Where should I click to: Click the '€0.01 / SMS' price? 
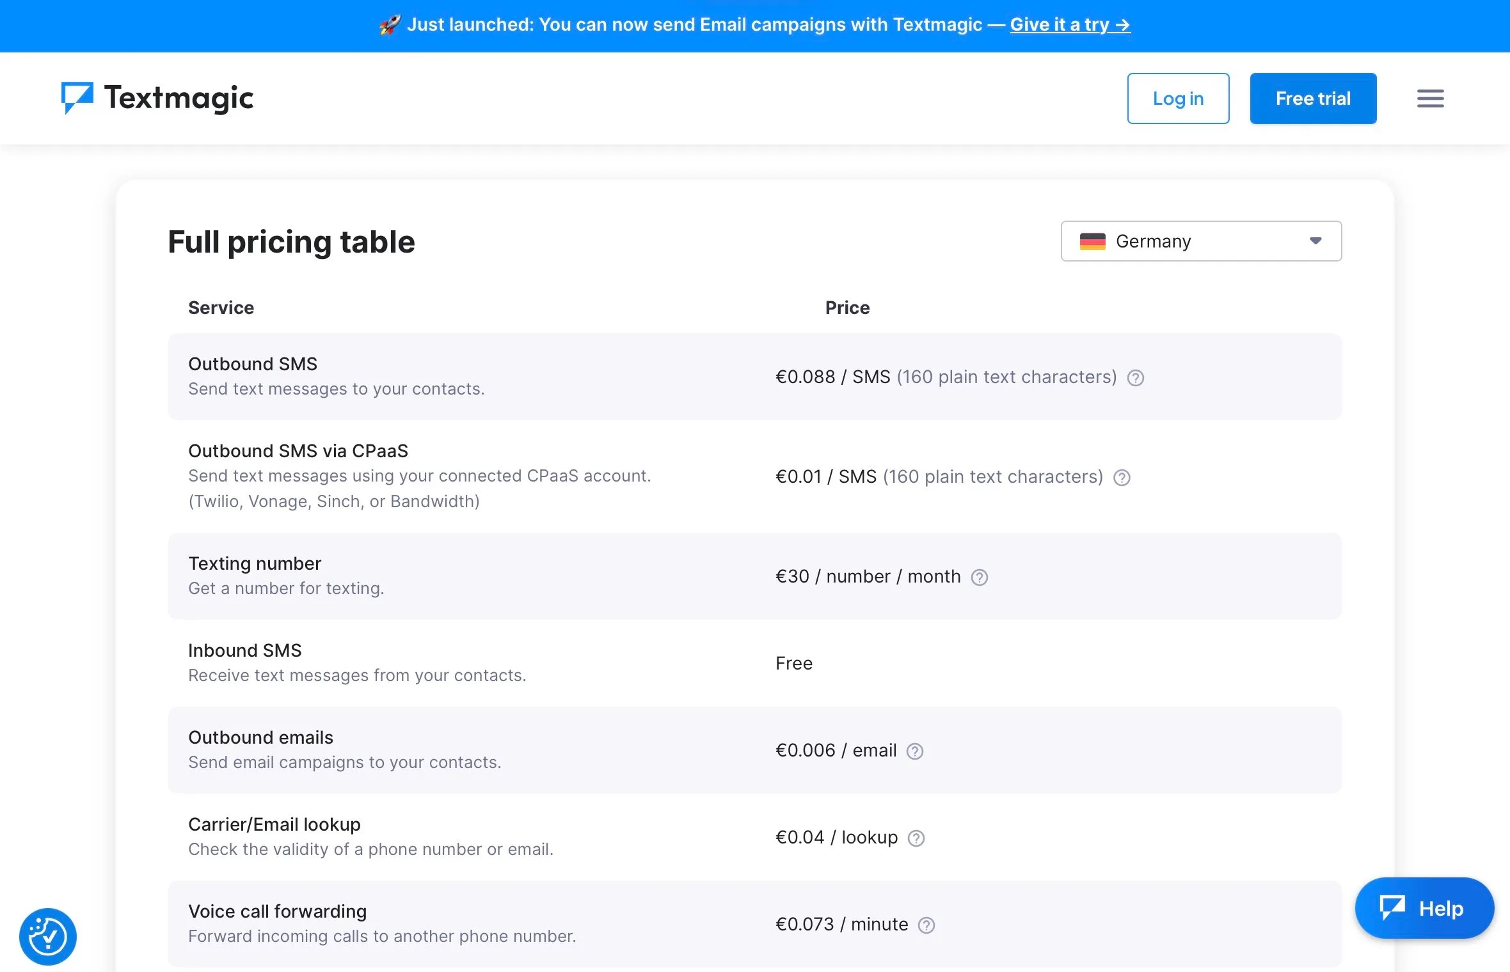826,476
